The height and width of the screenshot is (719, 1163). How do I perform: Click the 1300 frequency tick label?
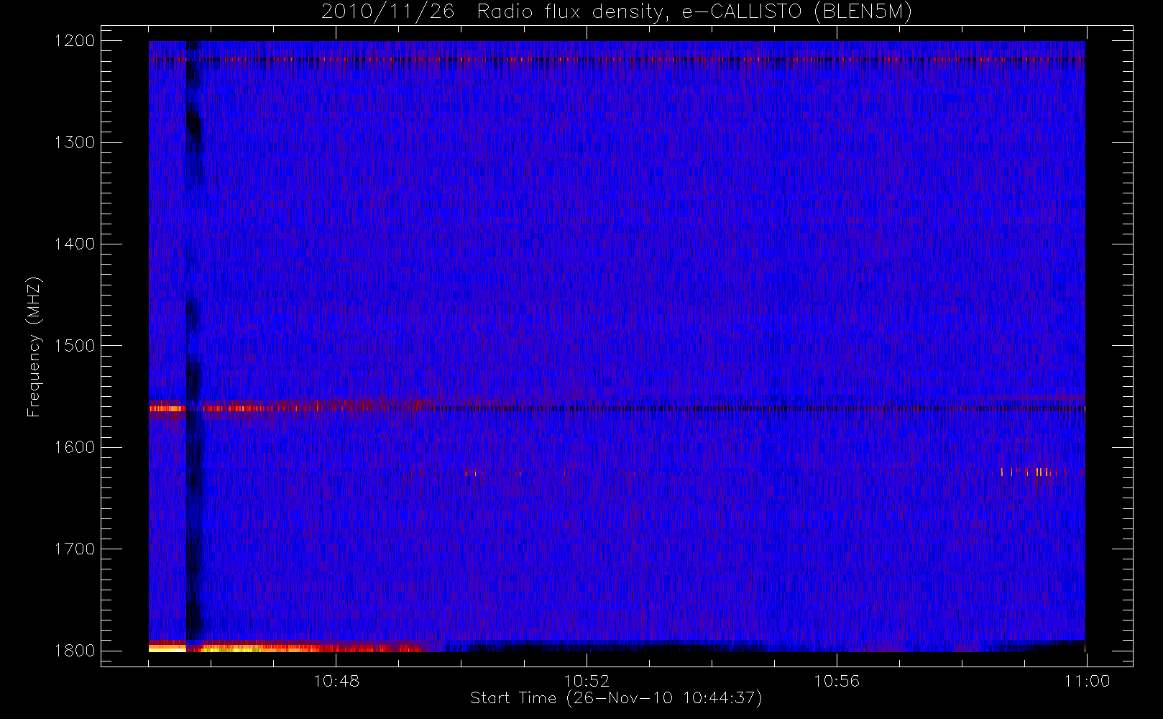pos(75,142)
